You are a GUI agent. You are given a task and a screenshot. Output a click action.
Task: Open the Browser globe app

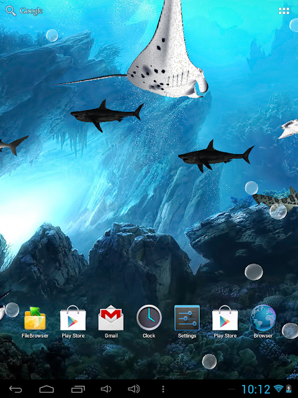tap(263, 322)
